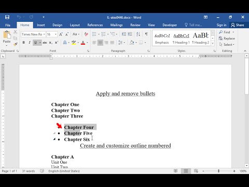Justify the text
Viewport: 249px width, 187px height.
point(112,43)
